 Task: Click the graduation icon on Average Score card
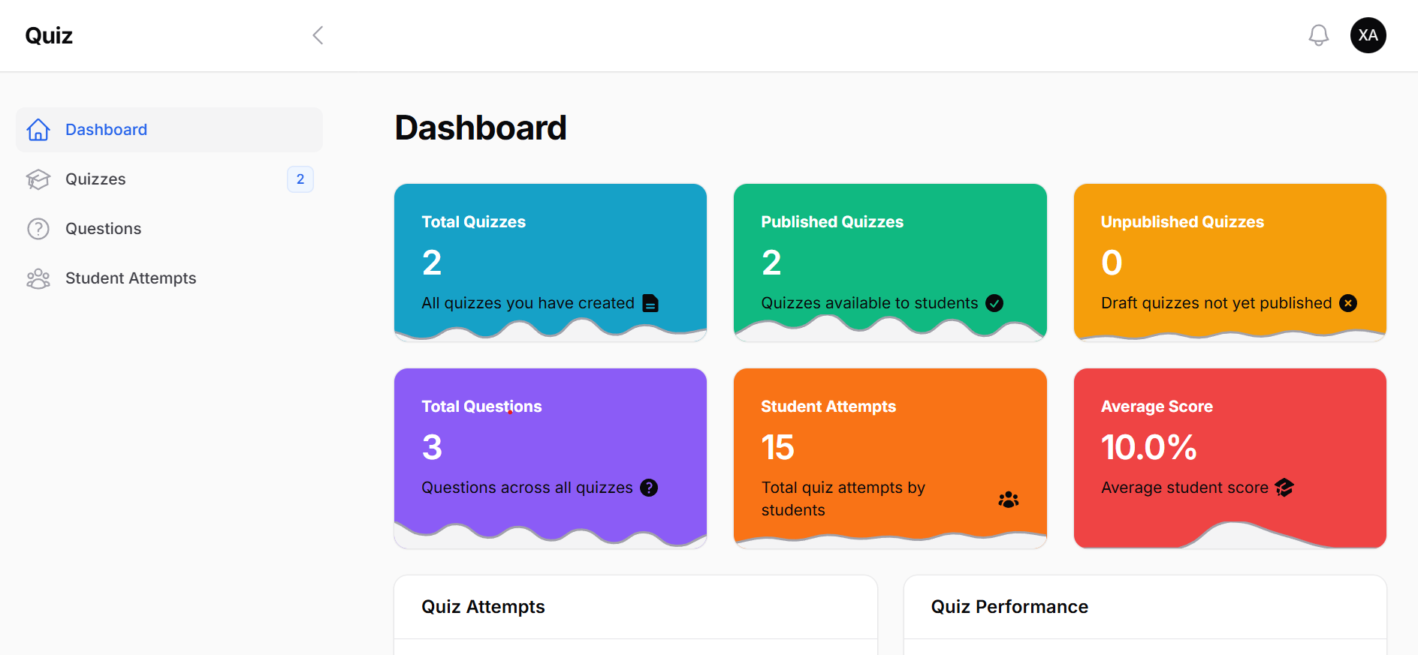click(1284, 488)
